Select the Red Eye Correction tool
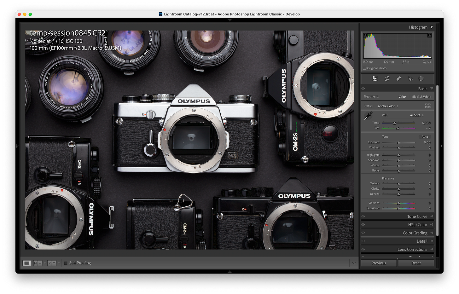 tap(410, 78)
